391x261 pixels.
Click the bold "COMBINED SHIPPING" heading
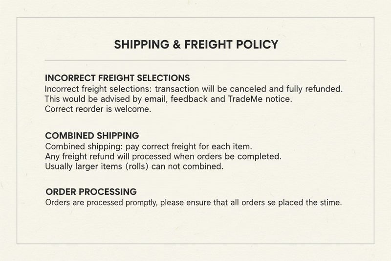tap(92, 135)
